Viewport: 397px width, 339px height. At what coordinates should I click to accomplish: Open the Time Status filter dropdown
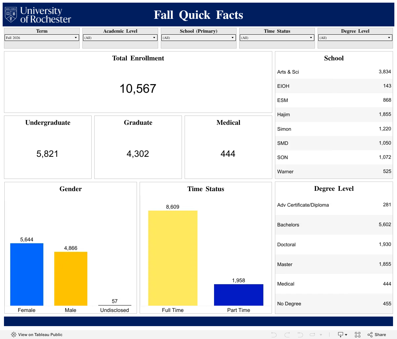pyautogui.click(x=277, y=38)
